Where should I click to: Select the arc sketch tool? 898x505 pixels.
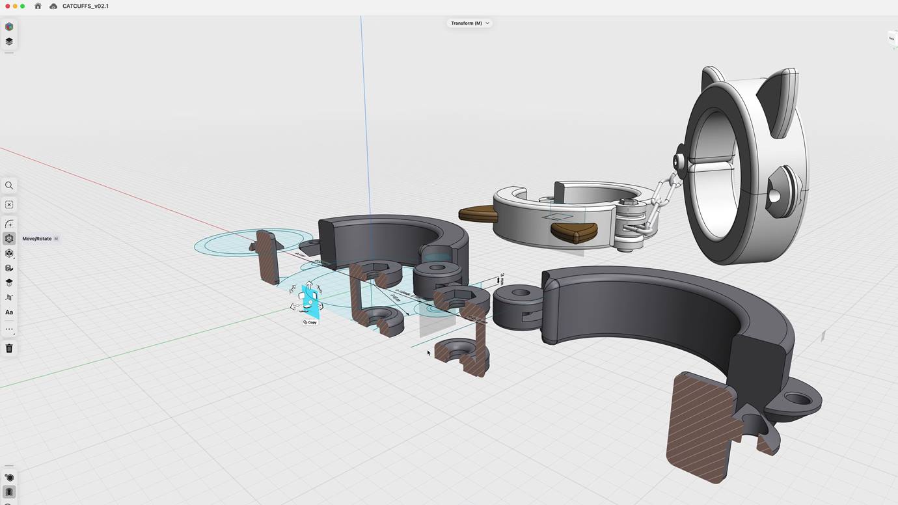pos(9,224)
